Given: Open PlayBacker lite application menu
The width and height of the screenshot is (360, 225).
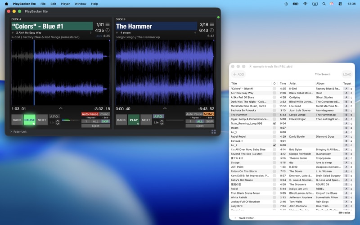Looking at the screenshot, I should tap(24, 4).
